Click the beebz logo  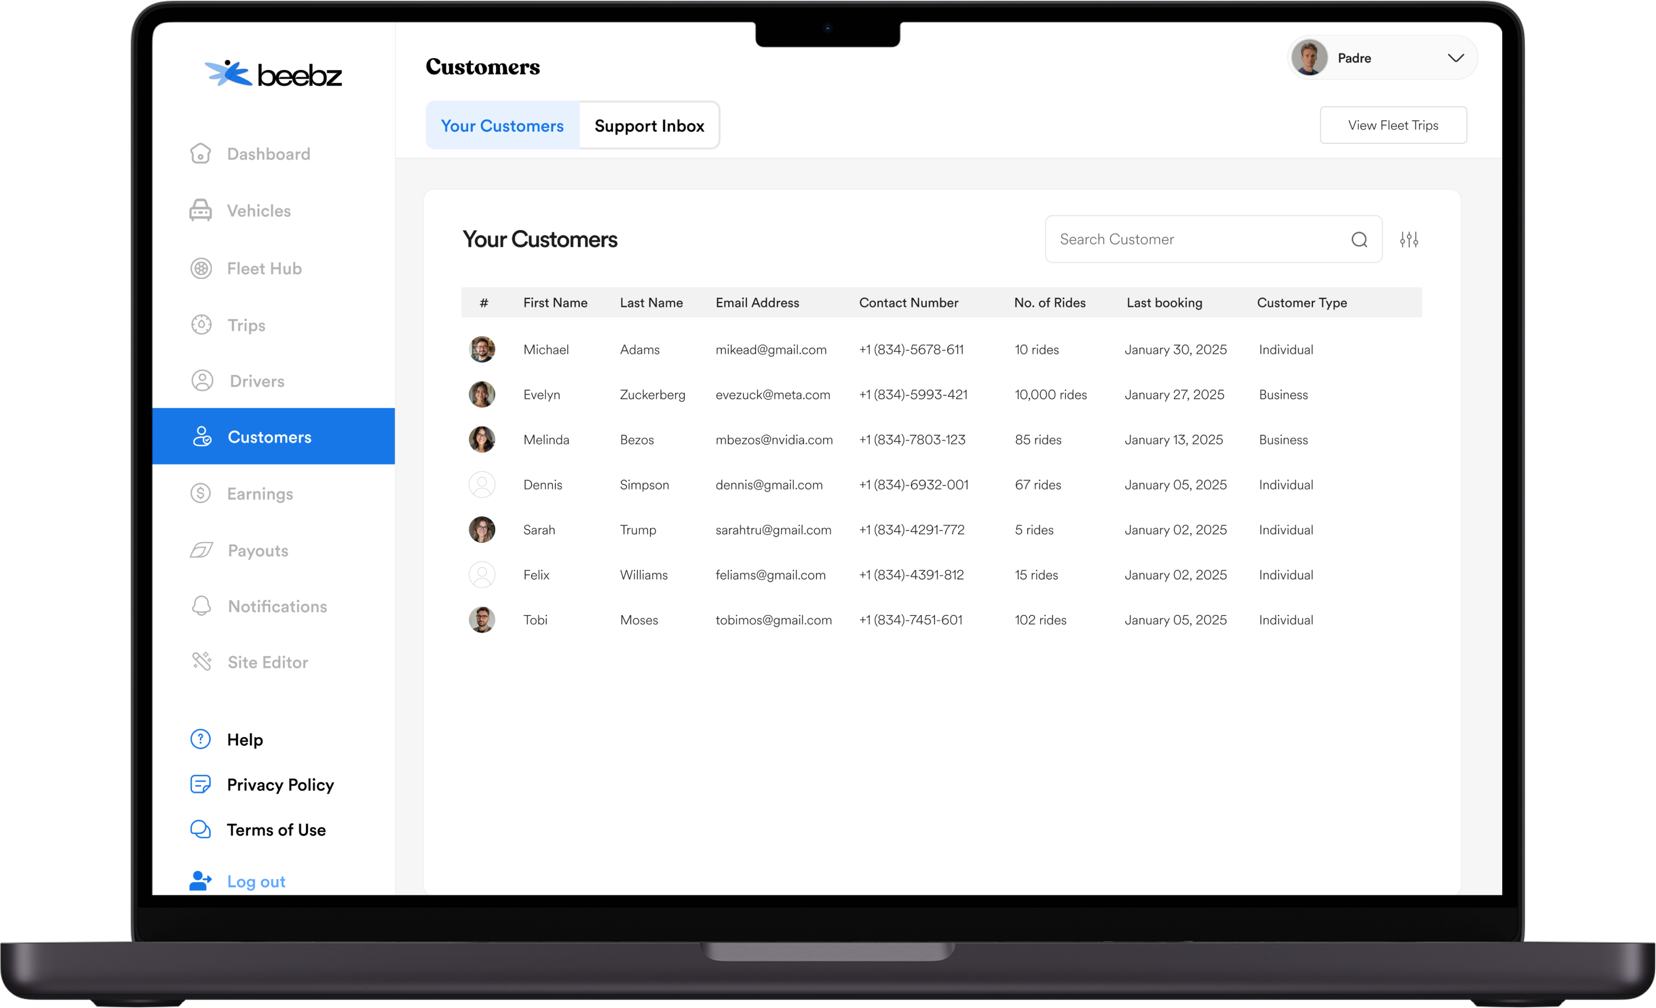point(274,73)
